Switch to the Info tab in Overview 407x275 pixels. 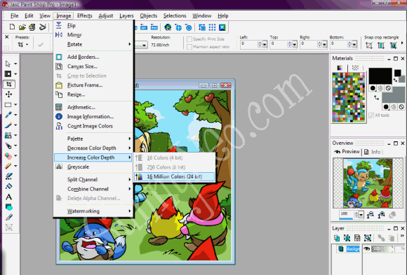[373, 152]
